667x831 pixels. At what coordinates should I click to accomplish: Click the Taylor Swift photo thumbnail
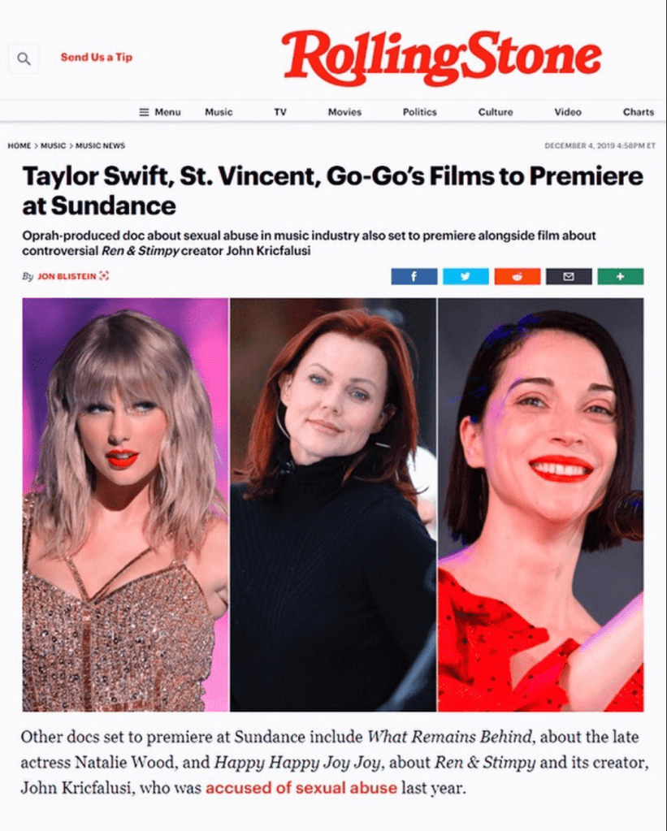click(125, 504)
